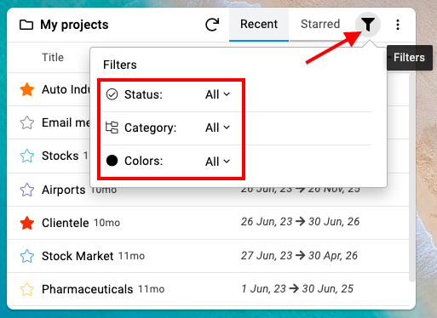Refresh the projects list with reload icon
437x318 pixels.
point(212,25)
